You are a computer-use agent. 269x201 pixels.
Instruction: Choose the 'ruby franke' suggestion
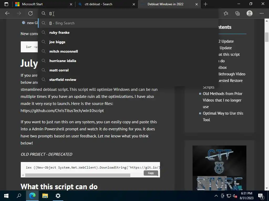(128, 32)
